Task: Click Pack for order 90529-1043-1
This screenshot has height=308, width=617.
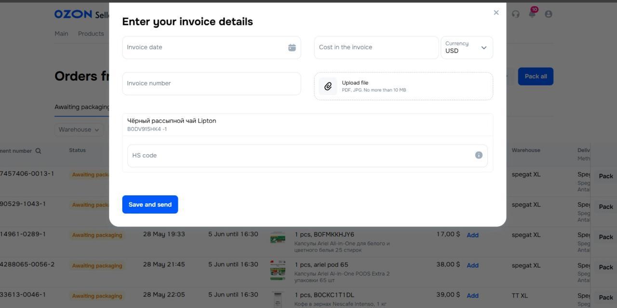Action: click(x=606, y=207)
